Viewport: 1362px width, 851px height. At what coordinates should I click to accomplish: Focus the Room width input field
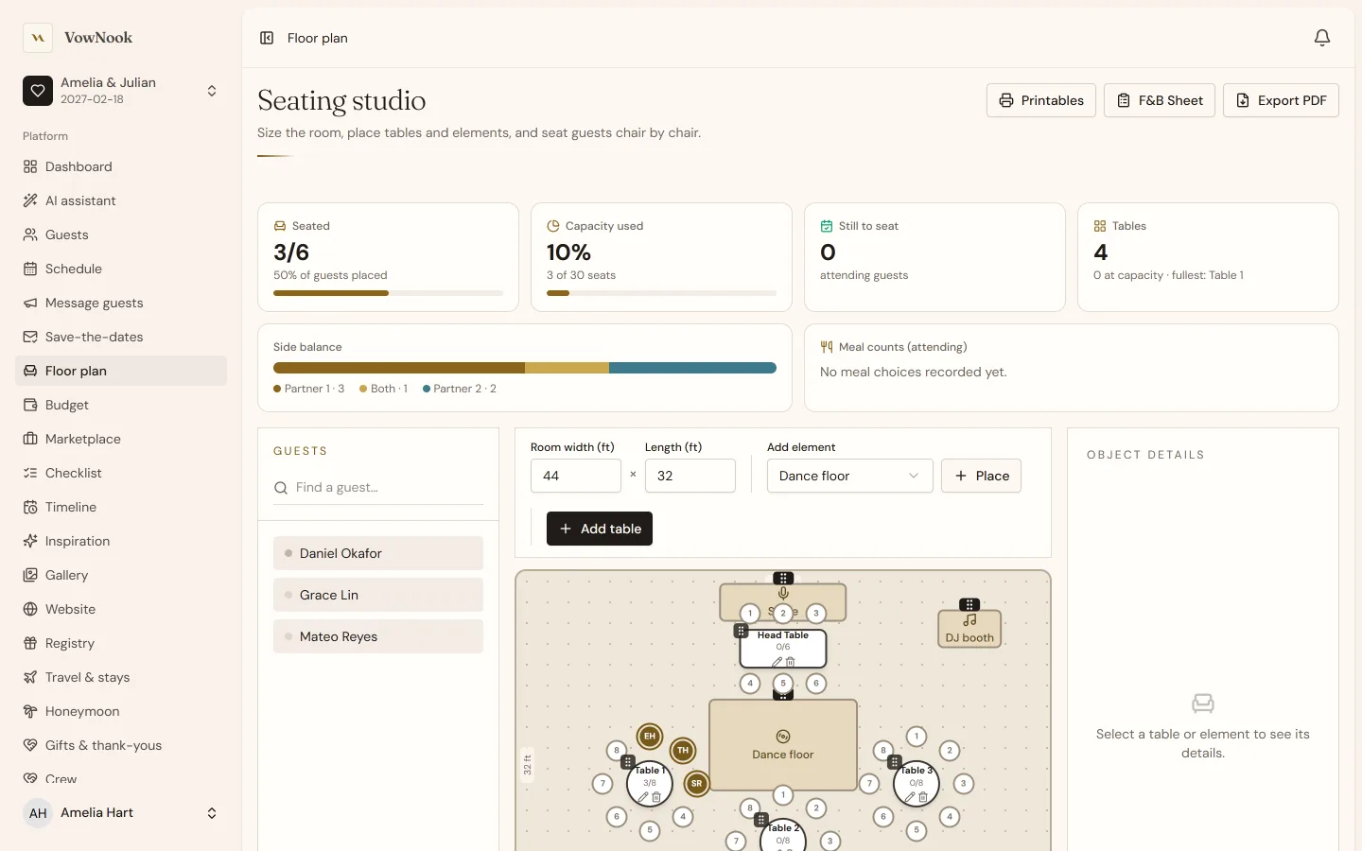coord(576,476)
